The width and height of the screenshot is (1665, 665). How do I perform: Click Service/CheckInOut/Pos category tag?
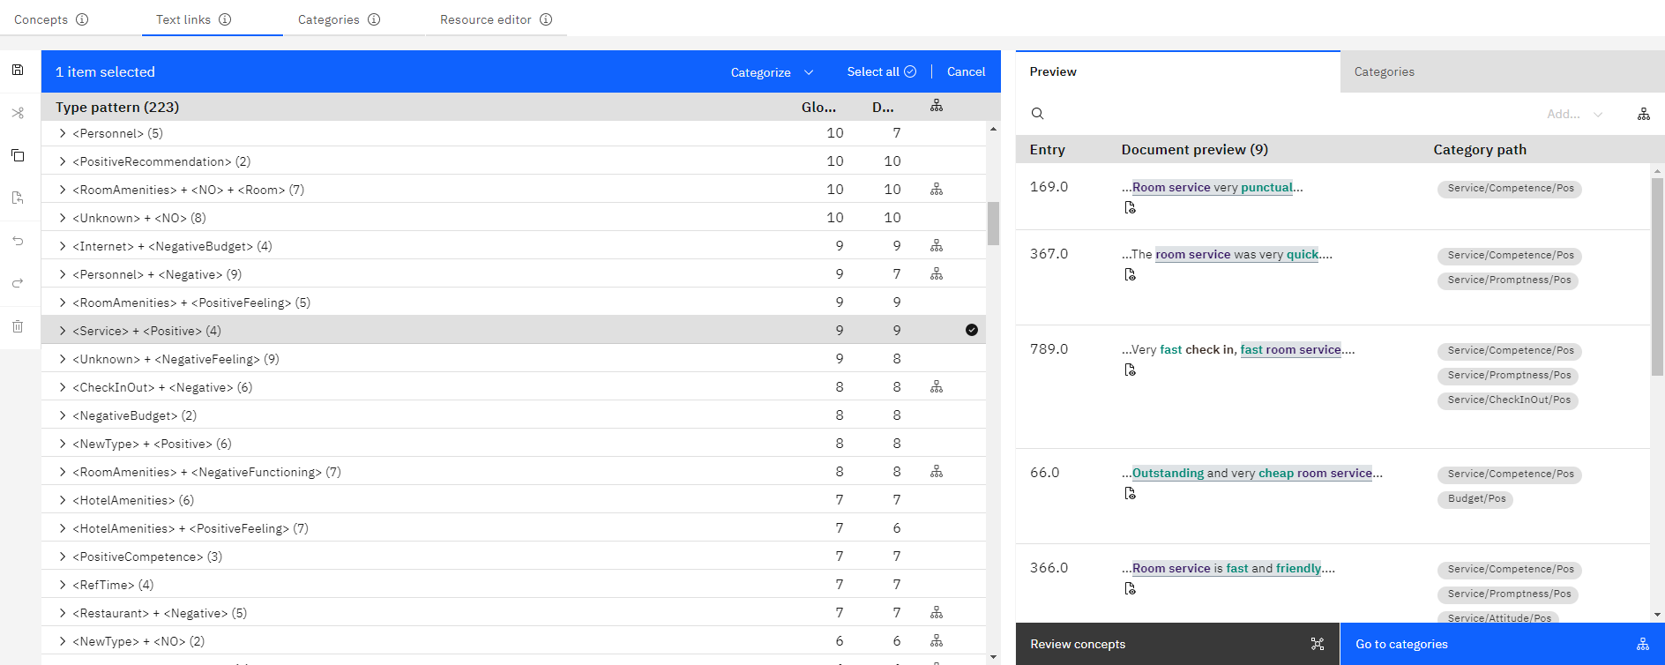click(1509, 400)
